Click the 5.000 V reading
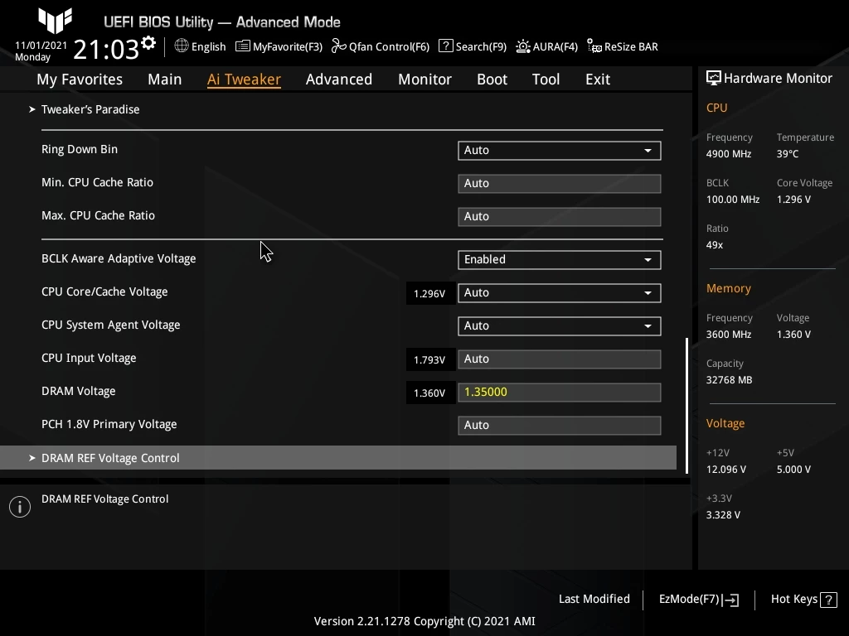The height and width of the screenshot is (636, 849). pyautogui.click(x=793, y=470)
